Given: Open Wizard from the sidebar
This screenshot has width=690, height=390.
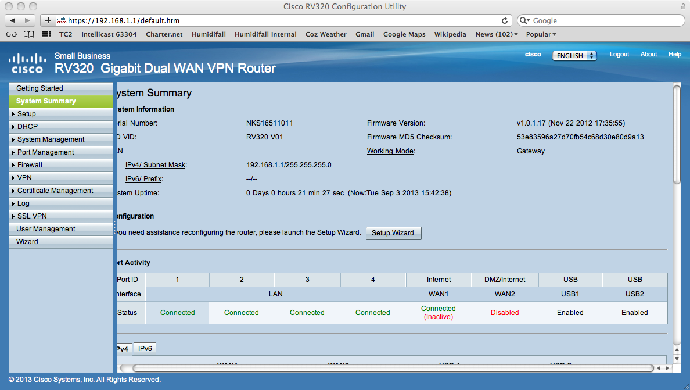Looking at the screenshot, I should coord(61,242).
